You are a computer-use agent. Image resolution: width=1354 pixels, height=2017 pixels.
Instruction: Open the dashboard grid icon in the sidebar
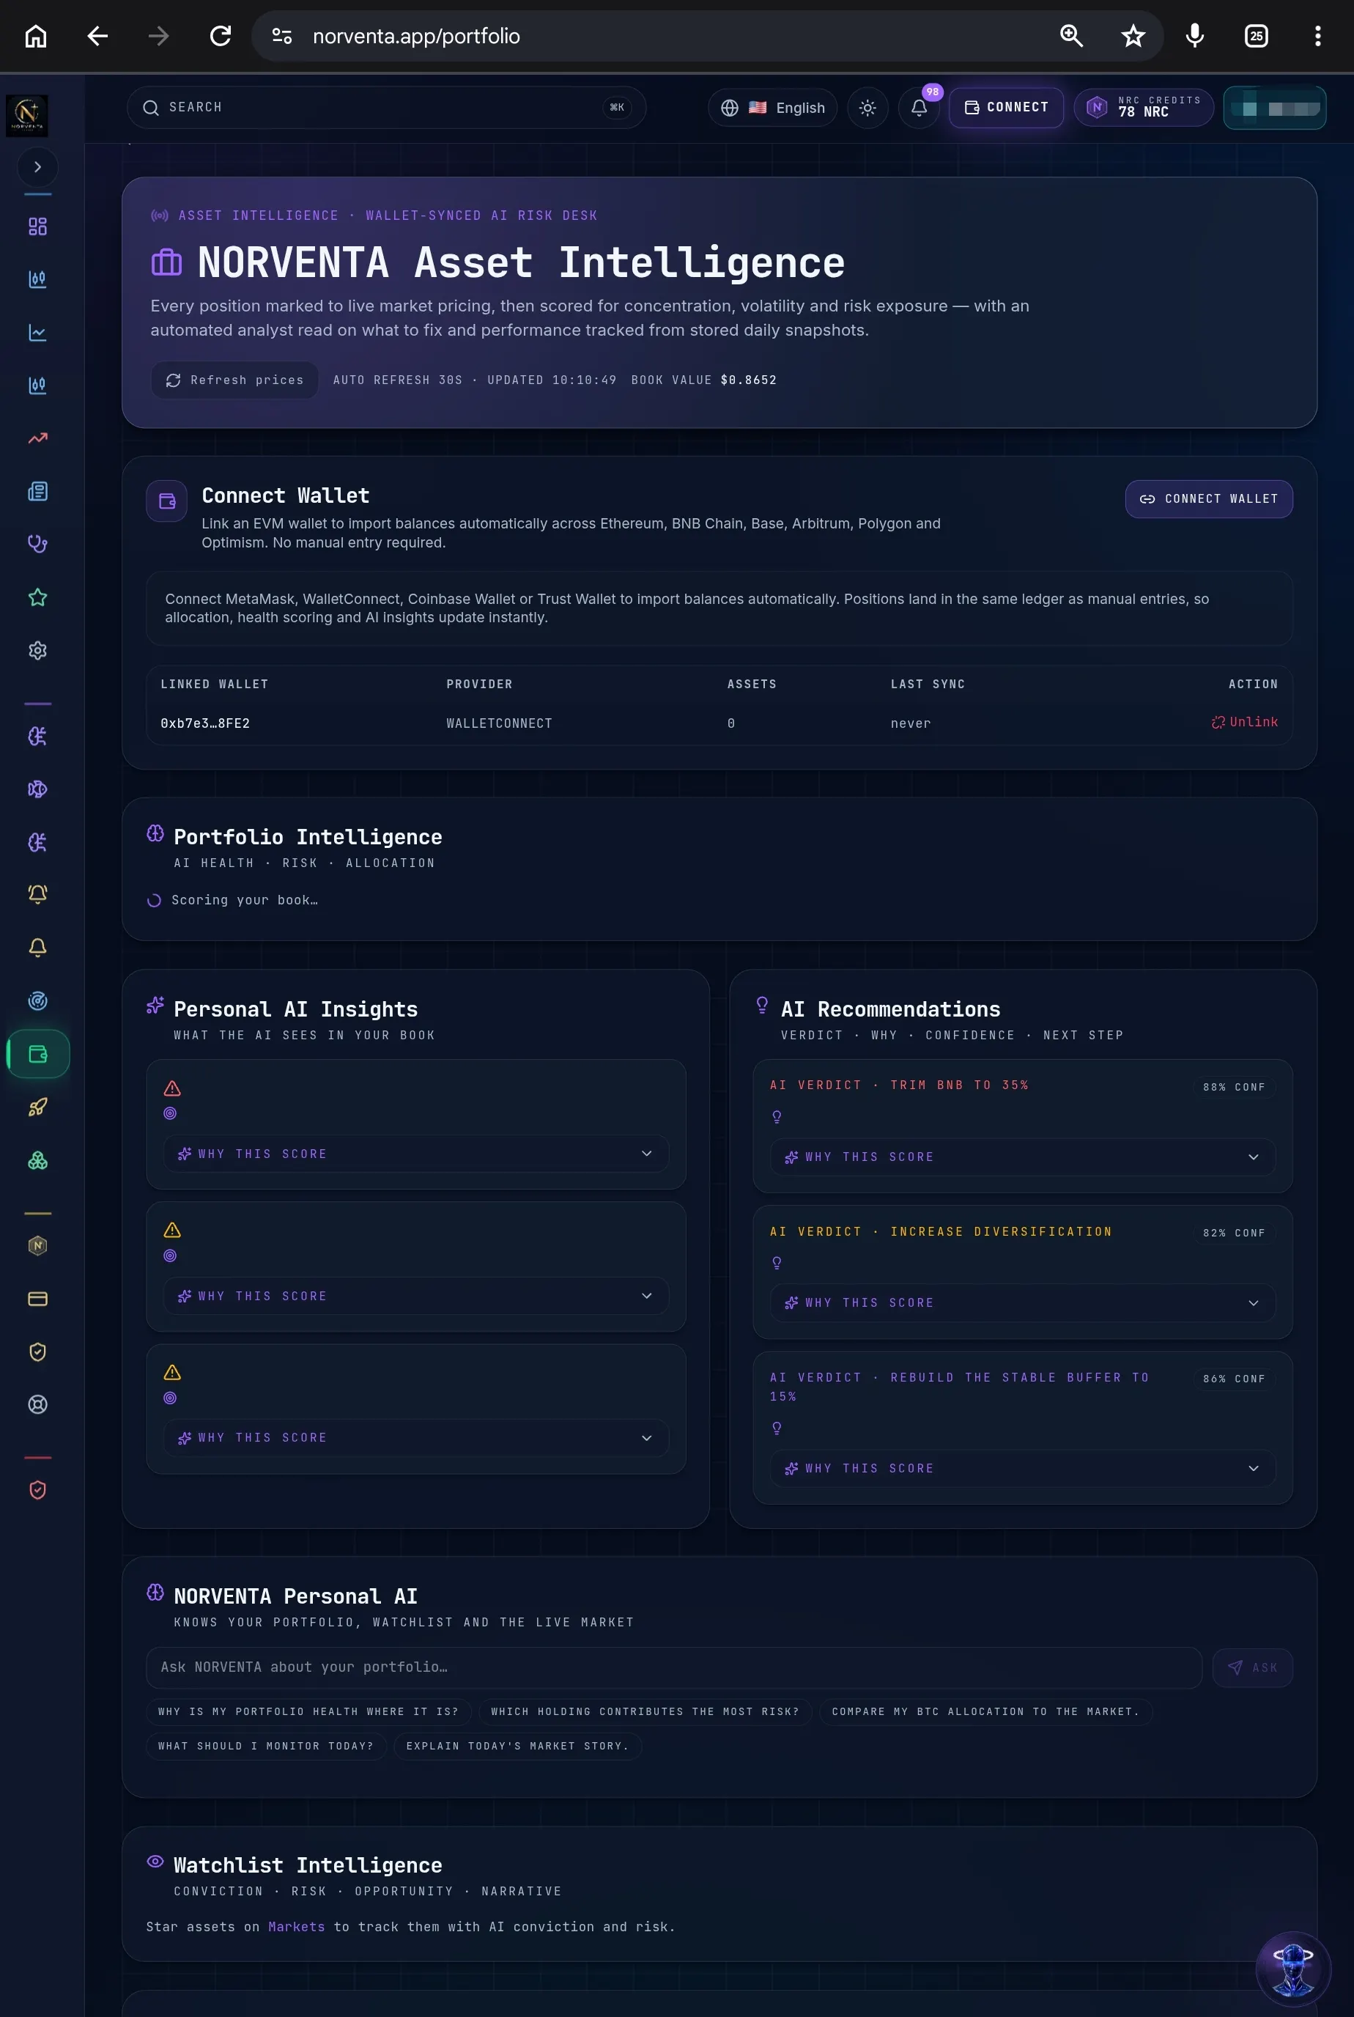(x=37, y=226)
